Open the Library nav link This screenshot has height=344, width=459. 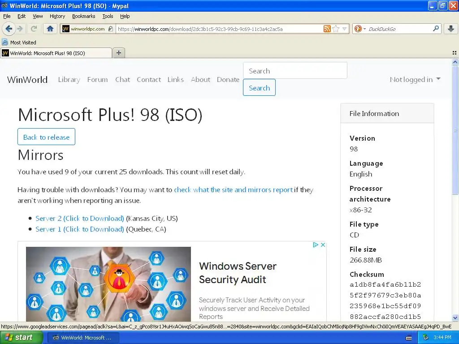pyautogui.click(x=69, y=80)
